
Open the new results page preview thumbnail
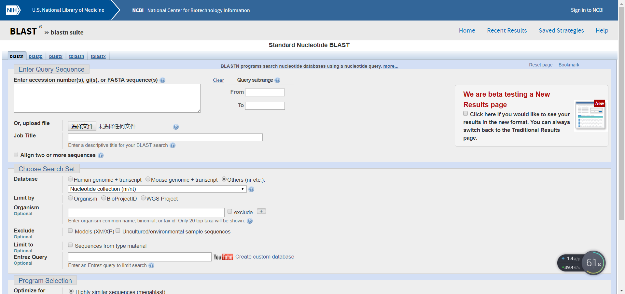(x=590, y=115)
